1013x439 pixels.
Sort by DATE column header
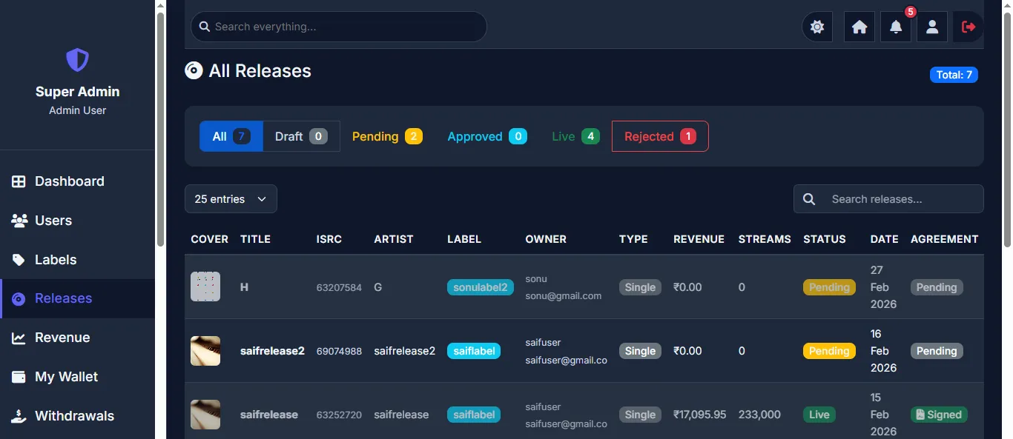coord(885,239)
